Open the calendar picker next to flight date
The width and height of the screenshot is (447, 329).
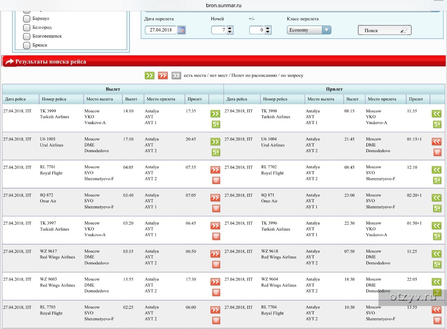pyautogui.click(x=181, y=30)
